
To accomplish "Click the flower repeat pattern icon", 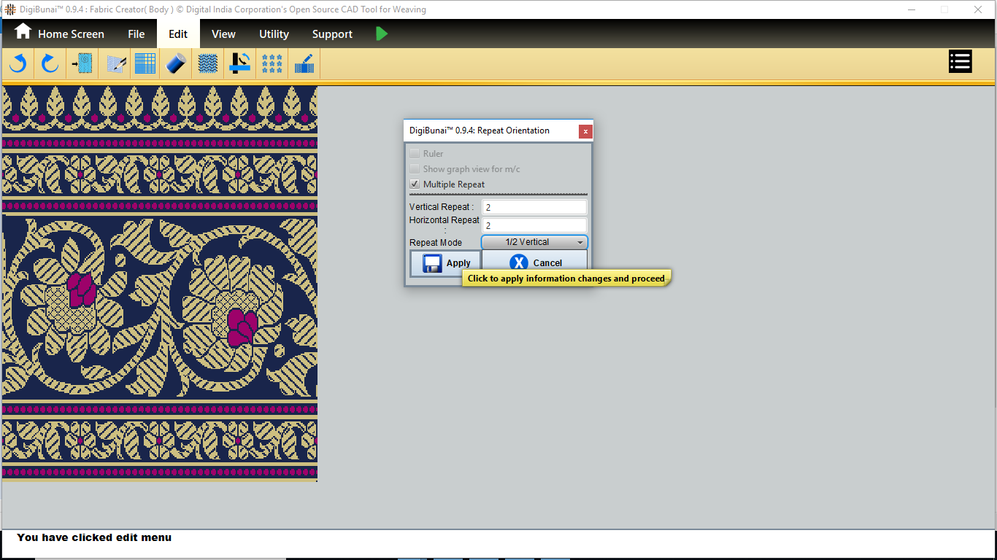I will tap(272, 64).
